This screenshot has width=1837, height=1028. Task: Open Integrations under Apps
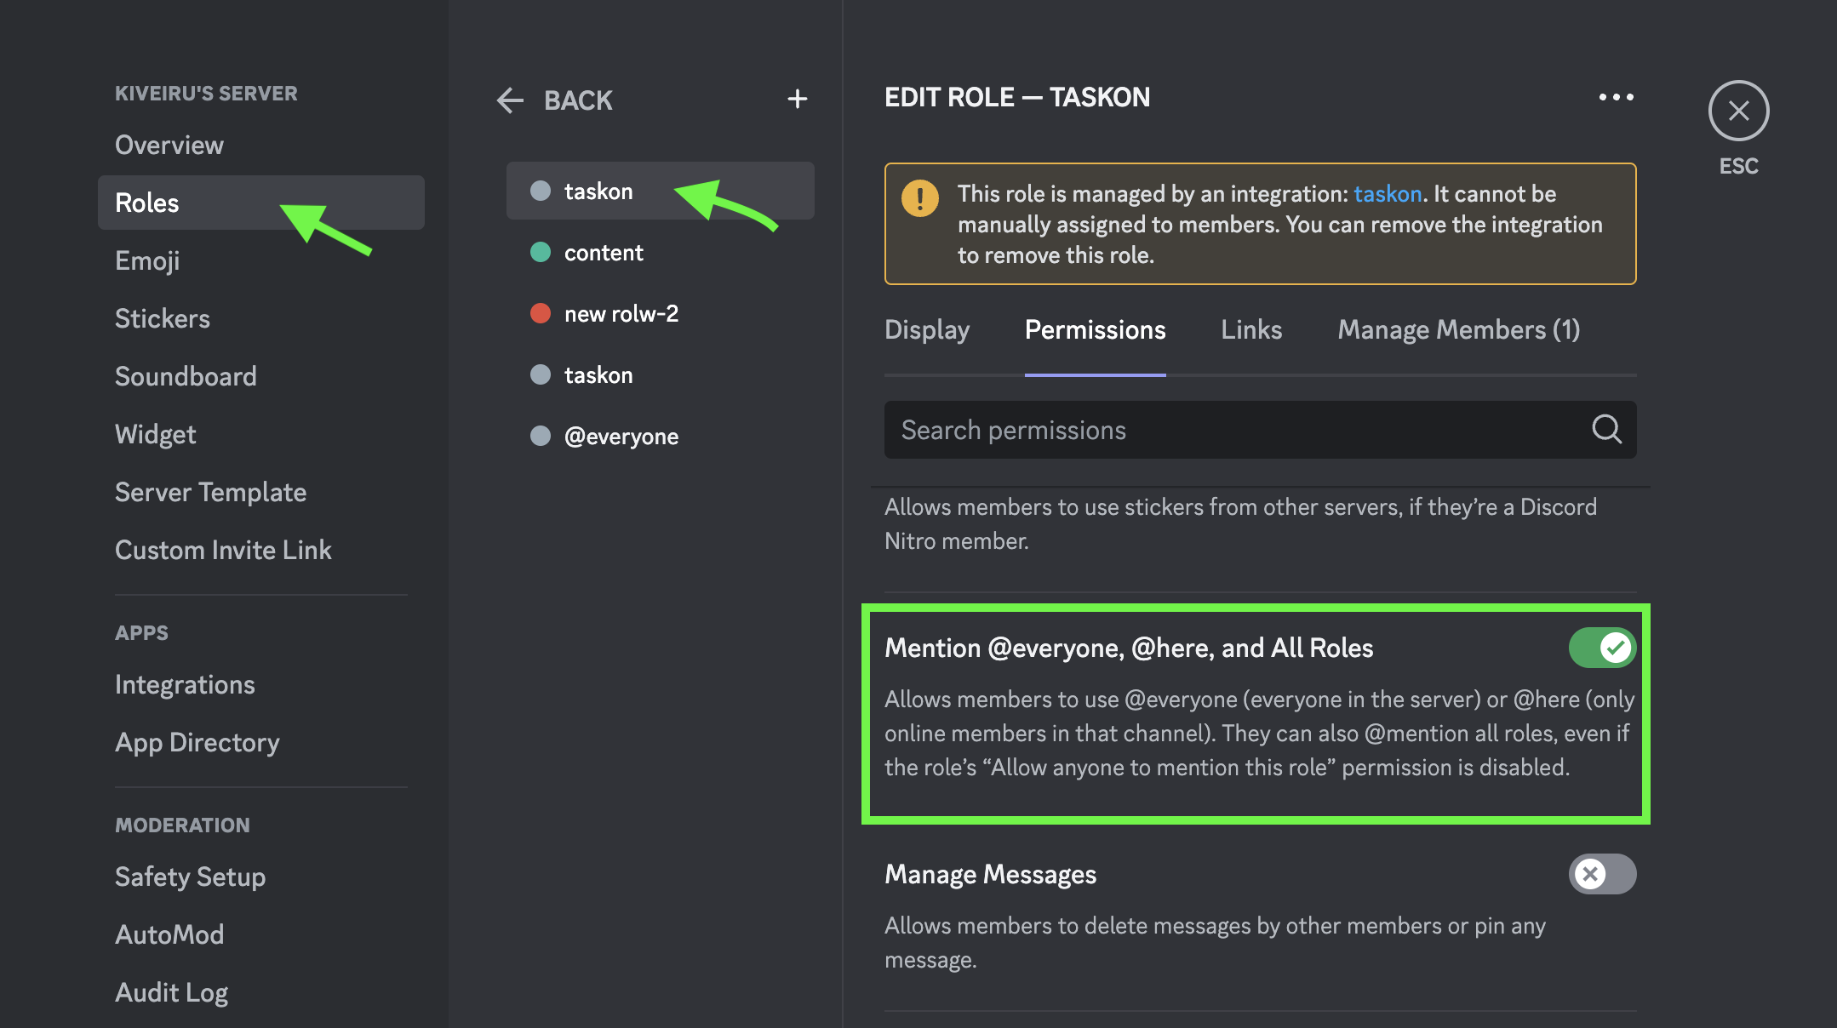[x=261, y=684]
